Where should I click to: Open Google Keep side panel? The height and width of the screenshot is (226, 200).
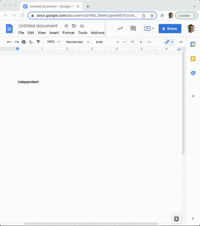[x=193, y=59]
